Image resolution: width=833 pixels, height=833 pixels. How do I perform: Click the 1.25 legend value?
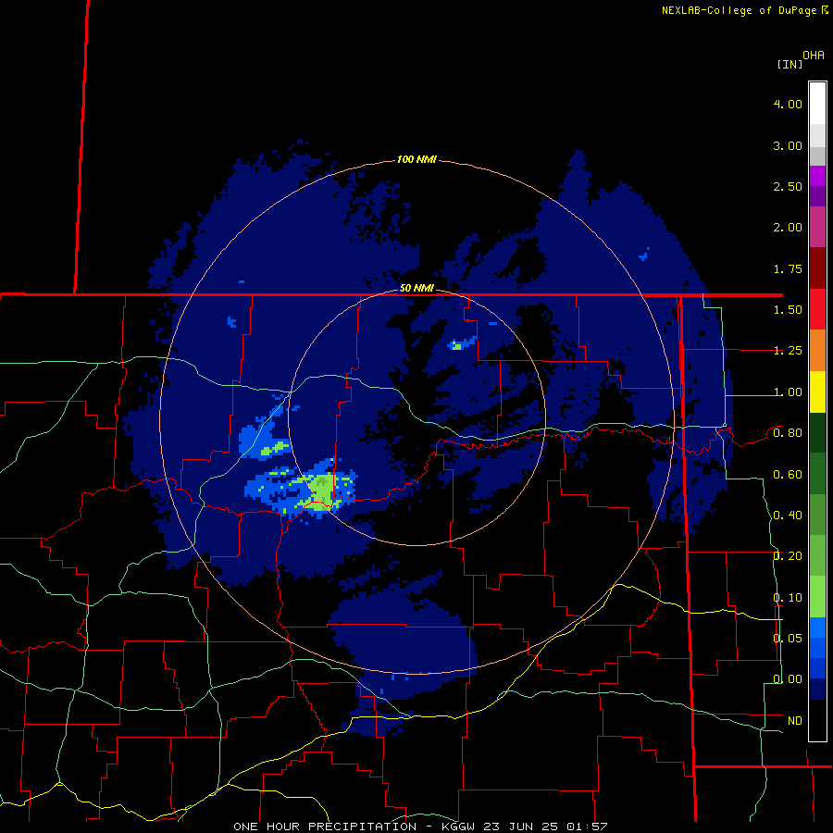pos(788,351)
